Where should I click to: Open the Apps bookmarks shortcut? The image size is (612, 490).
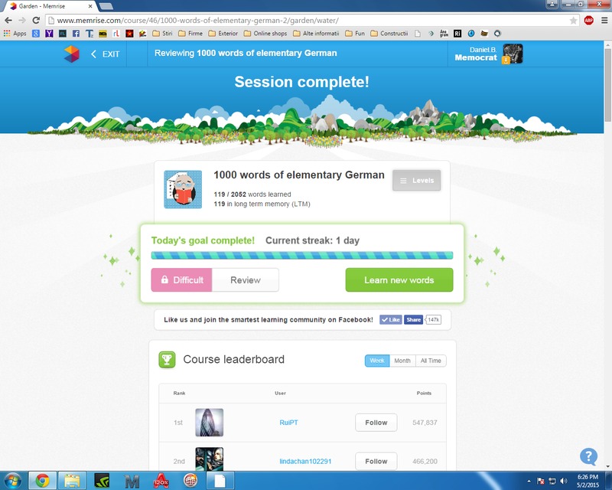click(x=15, y=33)
